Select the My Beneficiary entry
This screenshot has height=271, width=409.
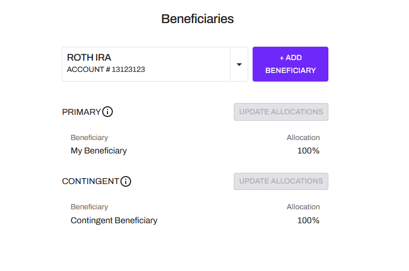pyautogui.click(x=98, y=151)
